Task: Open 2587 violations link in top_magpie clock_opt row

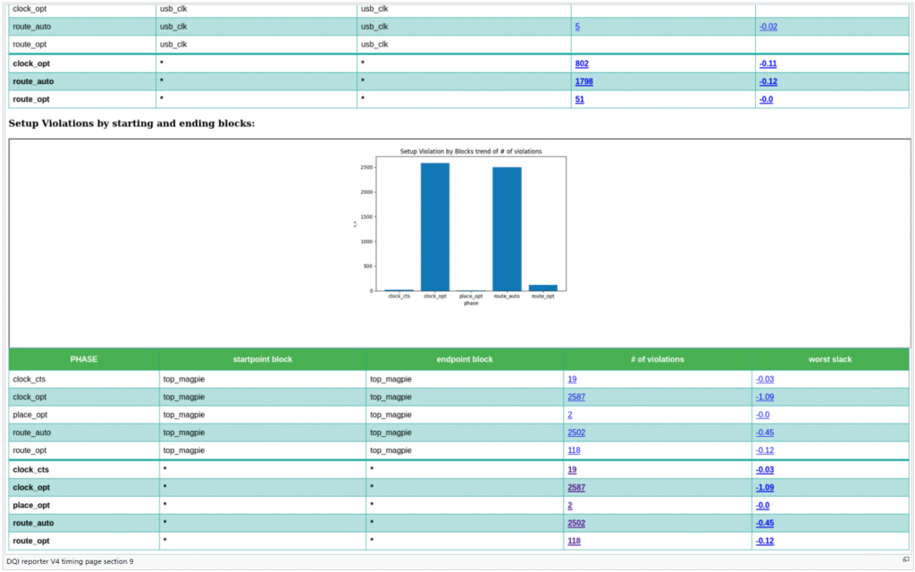Action: point(576,397)
